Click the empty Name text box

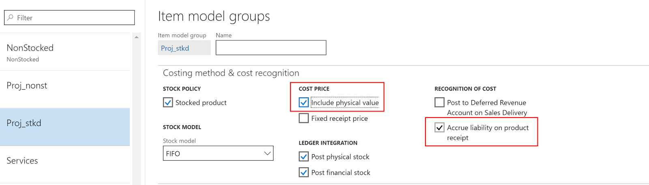(x=271, y=48)
